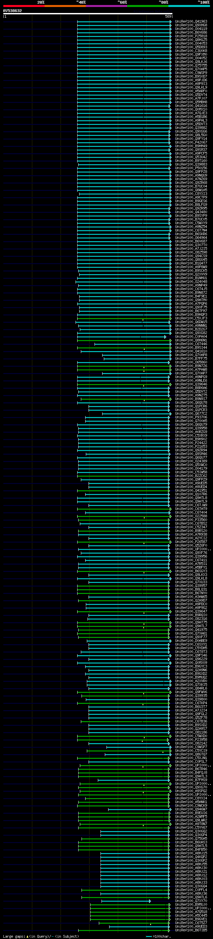The image size is (213, 939).
Task: Select label UniRef100_O65860
Action: 191,362
